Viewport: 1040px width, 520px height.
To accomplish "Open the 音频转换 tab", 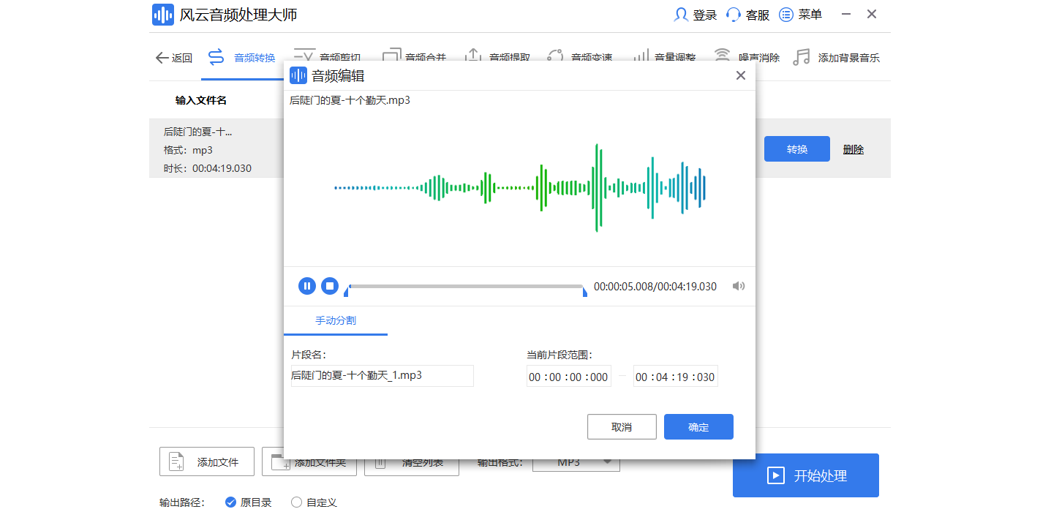I will 242,58.
